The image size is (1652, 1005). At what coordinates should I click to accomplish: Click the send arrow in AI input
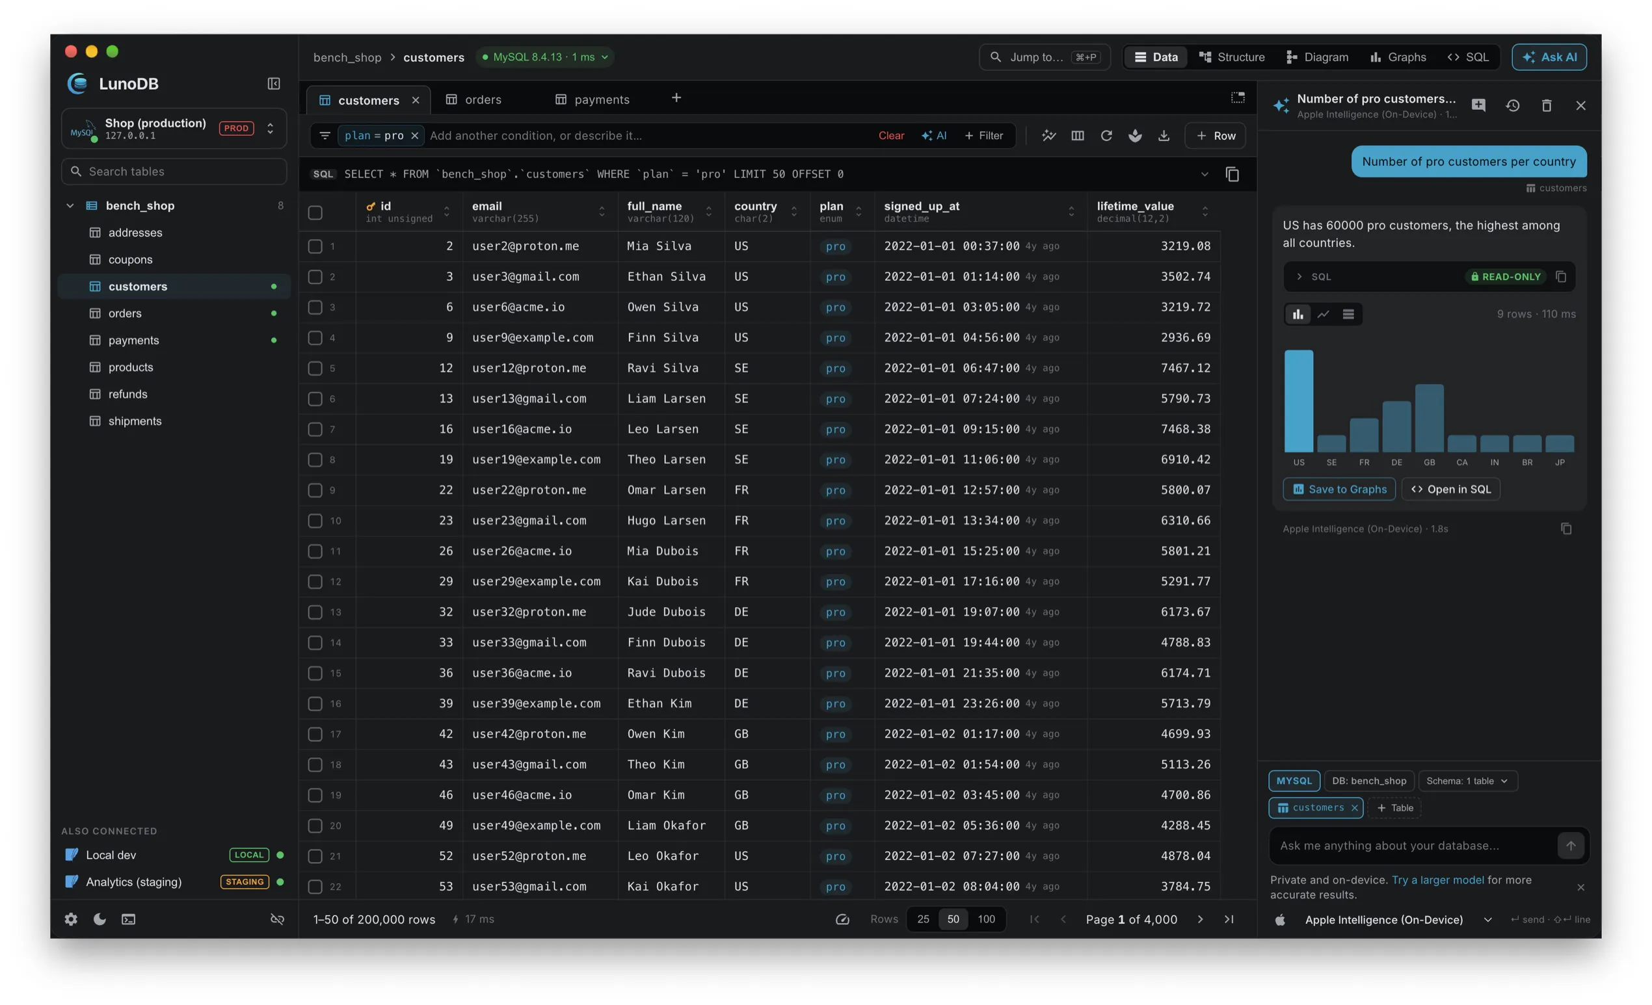click(x=1570, y=846)
